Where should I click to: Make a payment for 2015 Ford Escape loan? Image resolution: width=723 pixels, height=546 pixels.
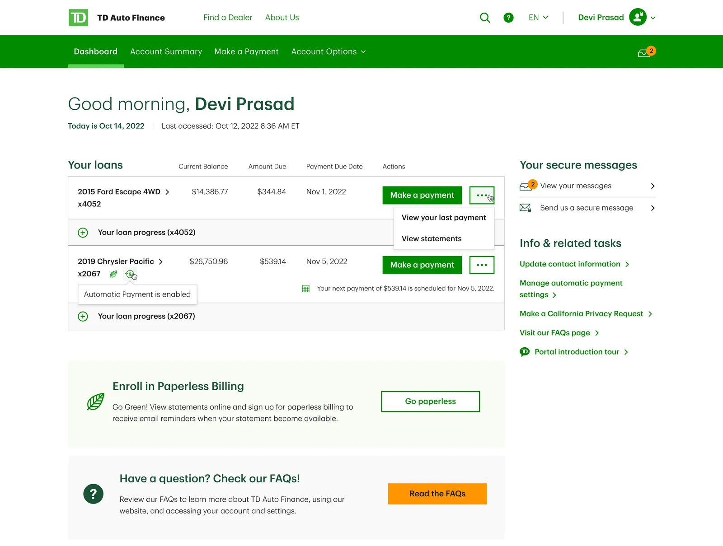422,195
